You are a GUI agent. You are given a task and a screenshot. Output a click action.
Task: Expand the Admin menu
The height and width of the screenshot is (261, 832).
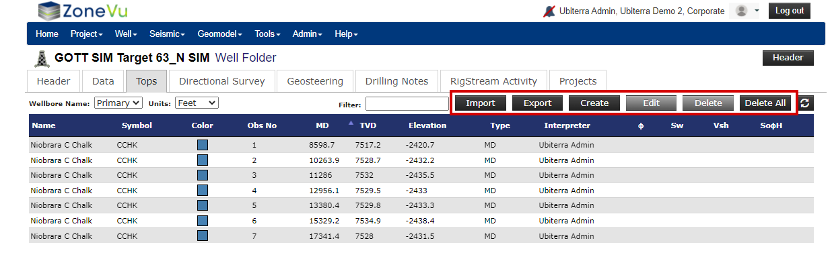tap(307, 34)
